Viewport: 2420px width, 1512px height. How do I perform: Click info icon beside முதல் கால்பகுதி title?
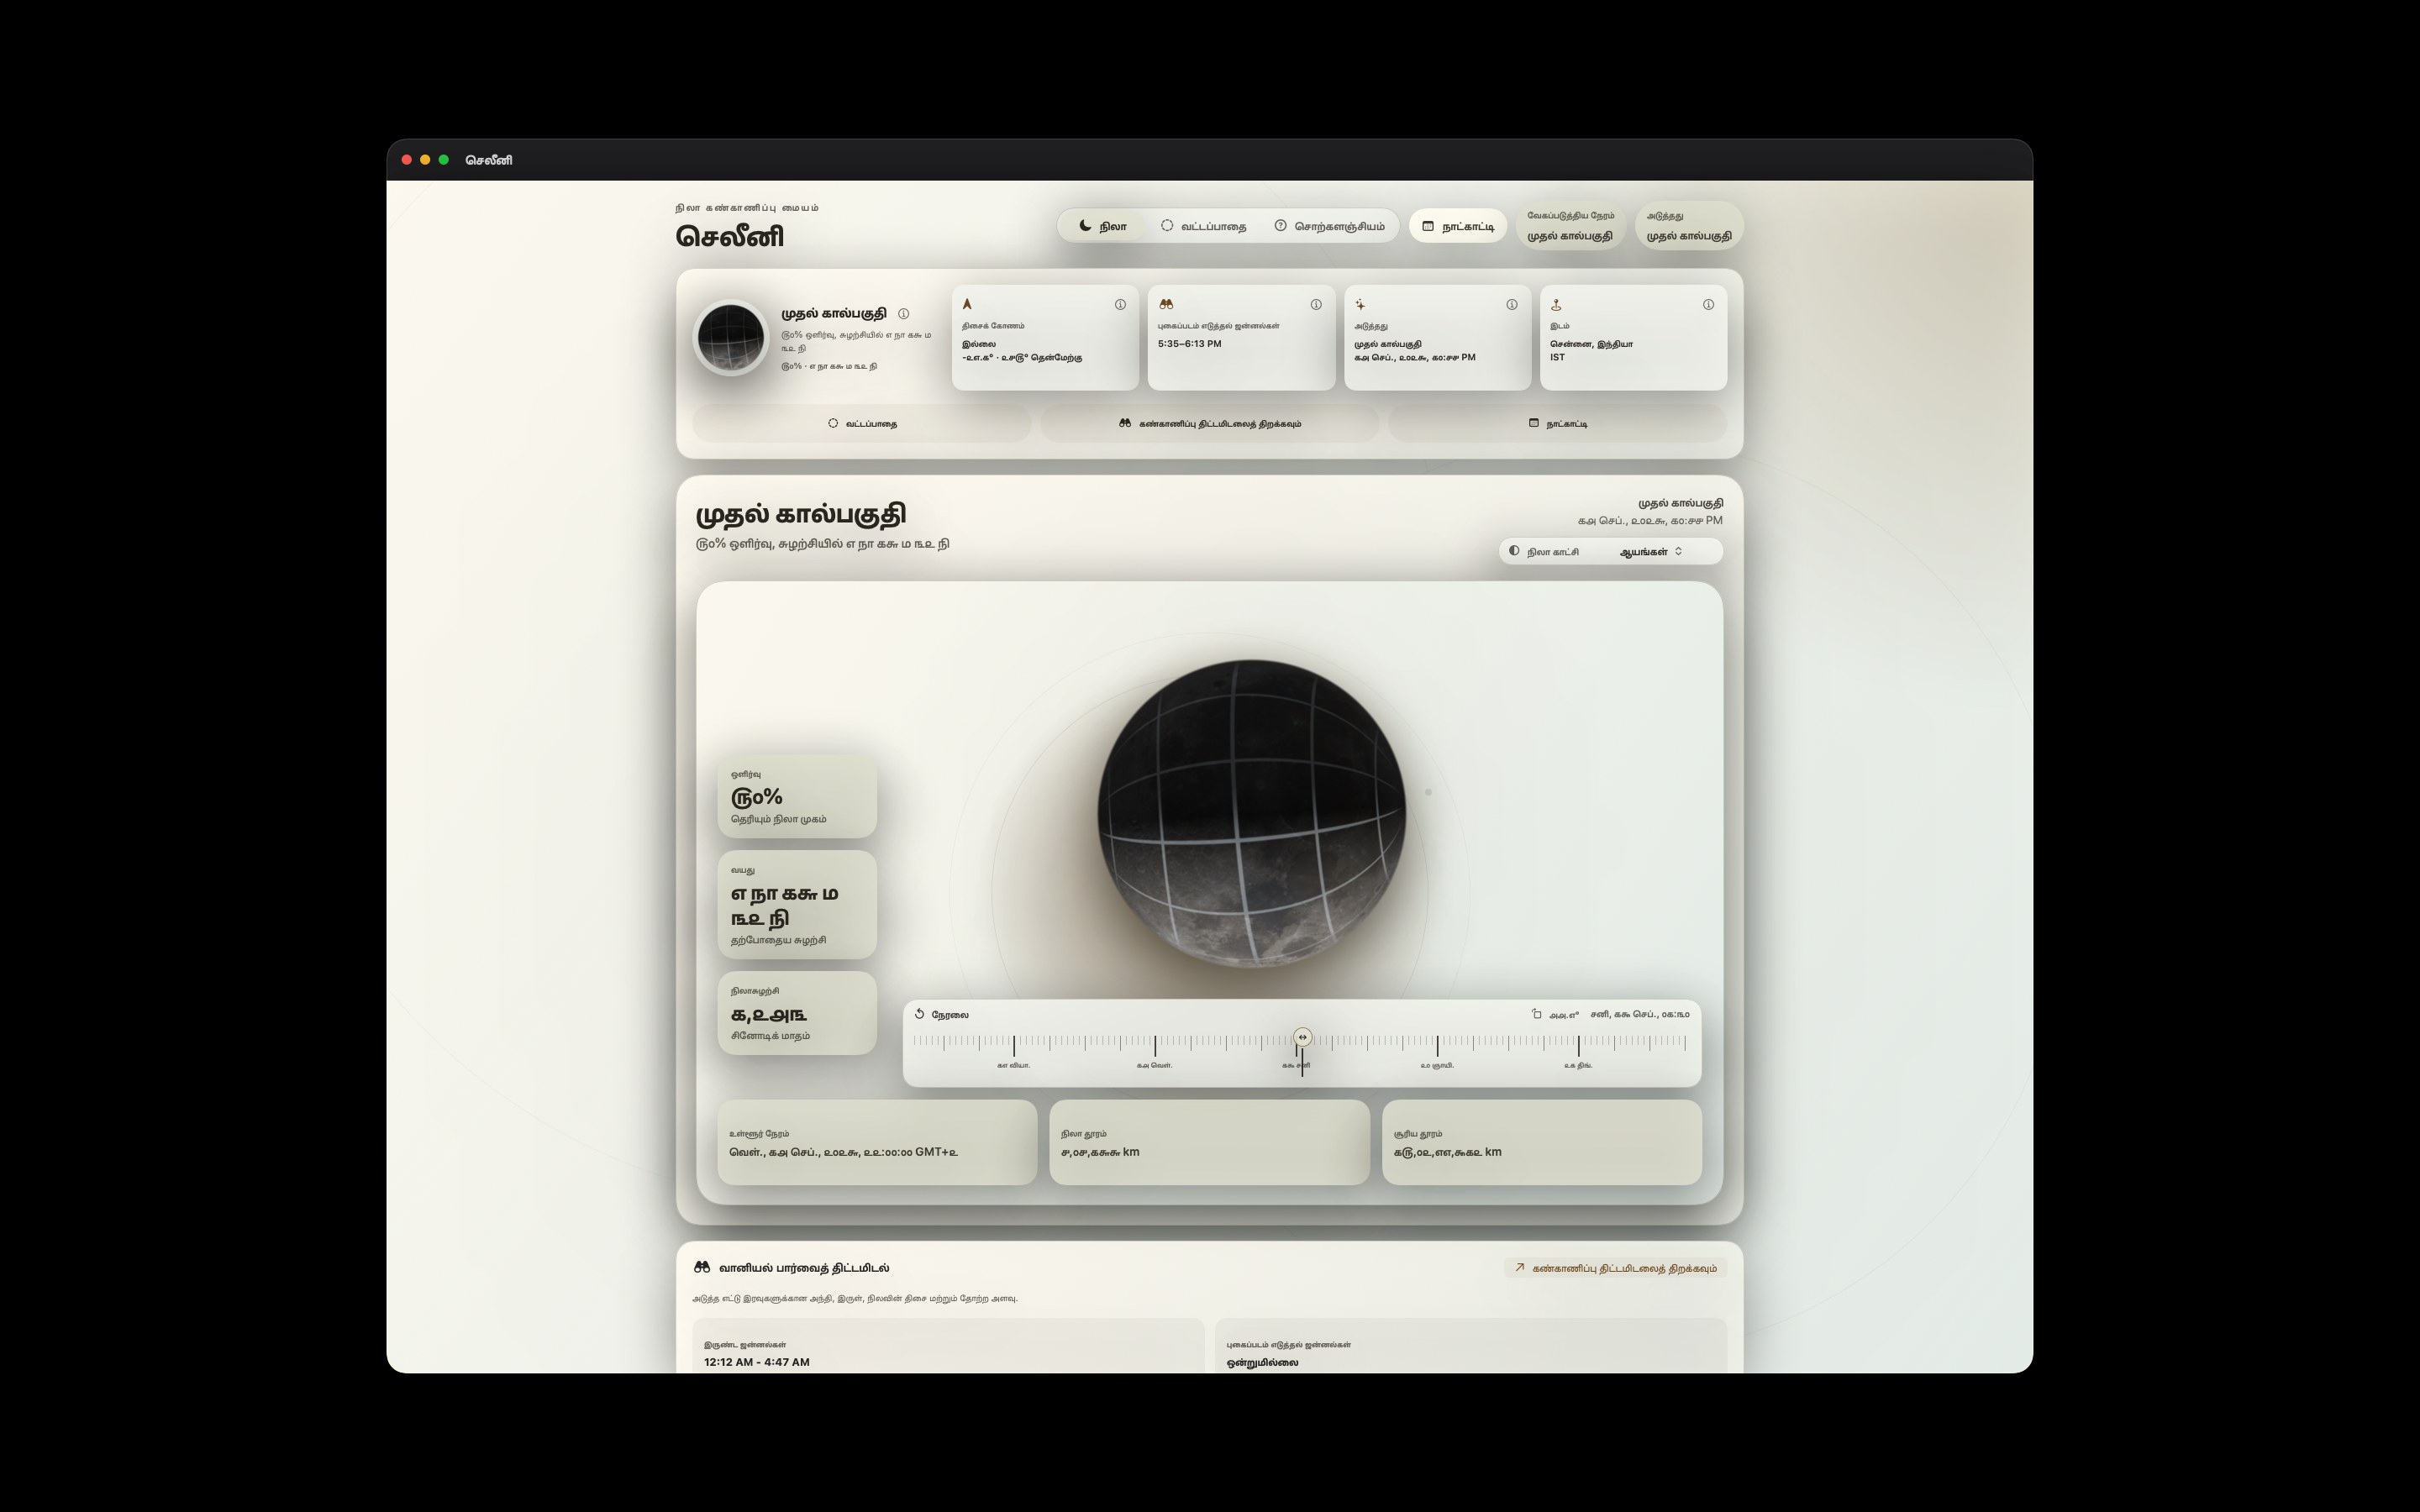click(903, 314)
